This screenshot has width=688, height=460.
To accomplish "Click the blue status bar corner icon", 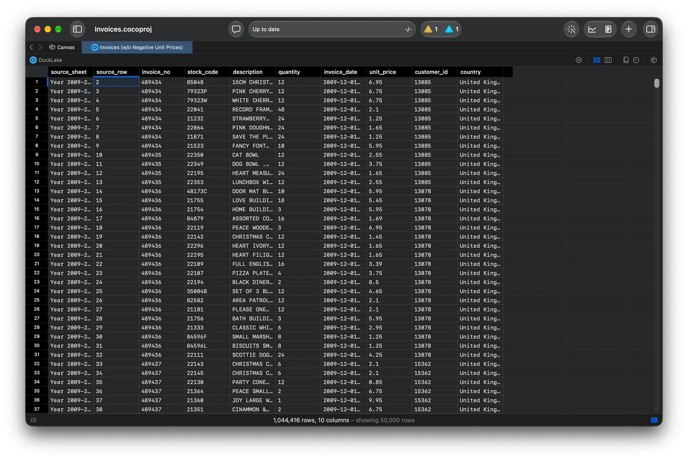I will 654,420.
